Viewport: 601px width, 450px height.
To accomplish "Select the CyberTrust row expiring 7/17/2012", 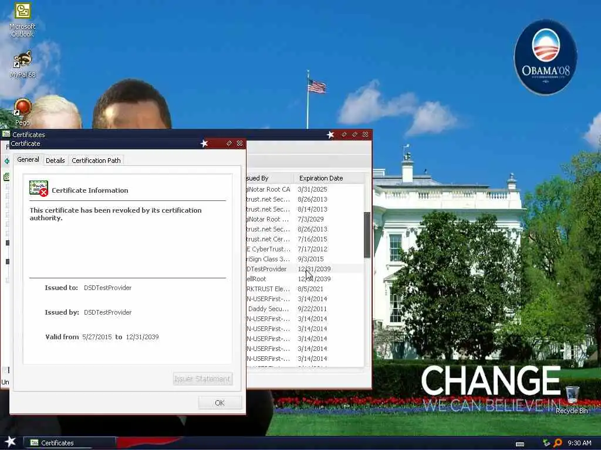I will [305, 249].
